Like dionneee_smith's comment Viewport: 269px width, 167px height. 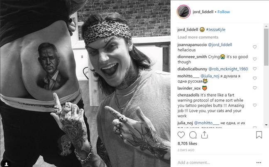pos(255,59)
